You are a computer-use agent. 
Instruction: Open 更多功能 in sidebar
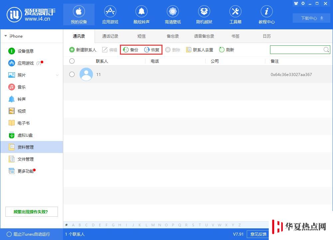(32, 171)
